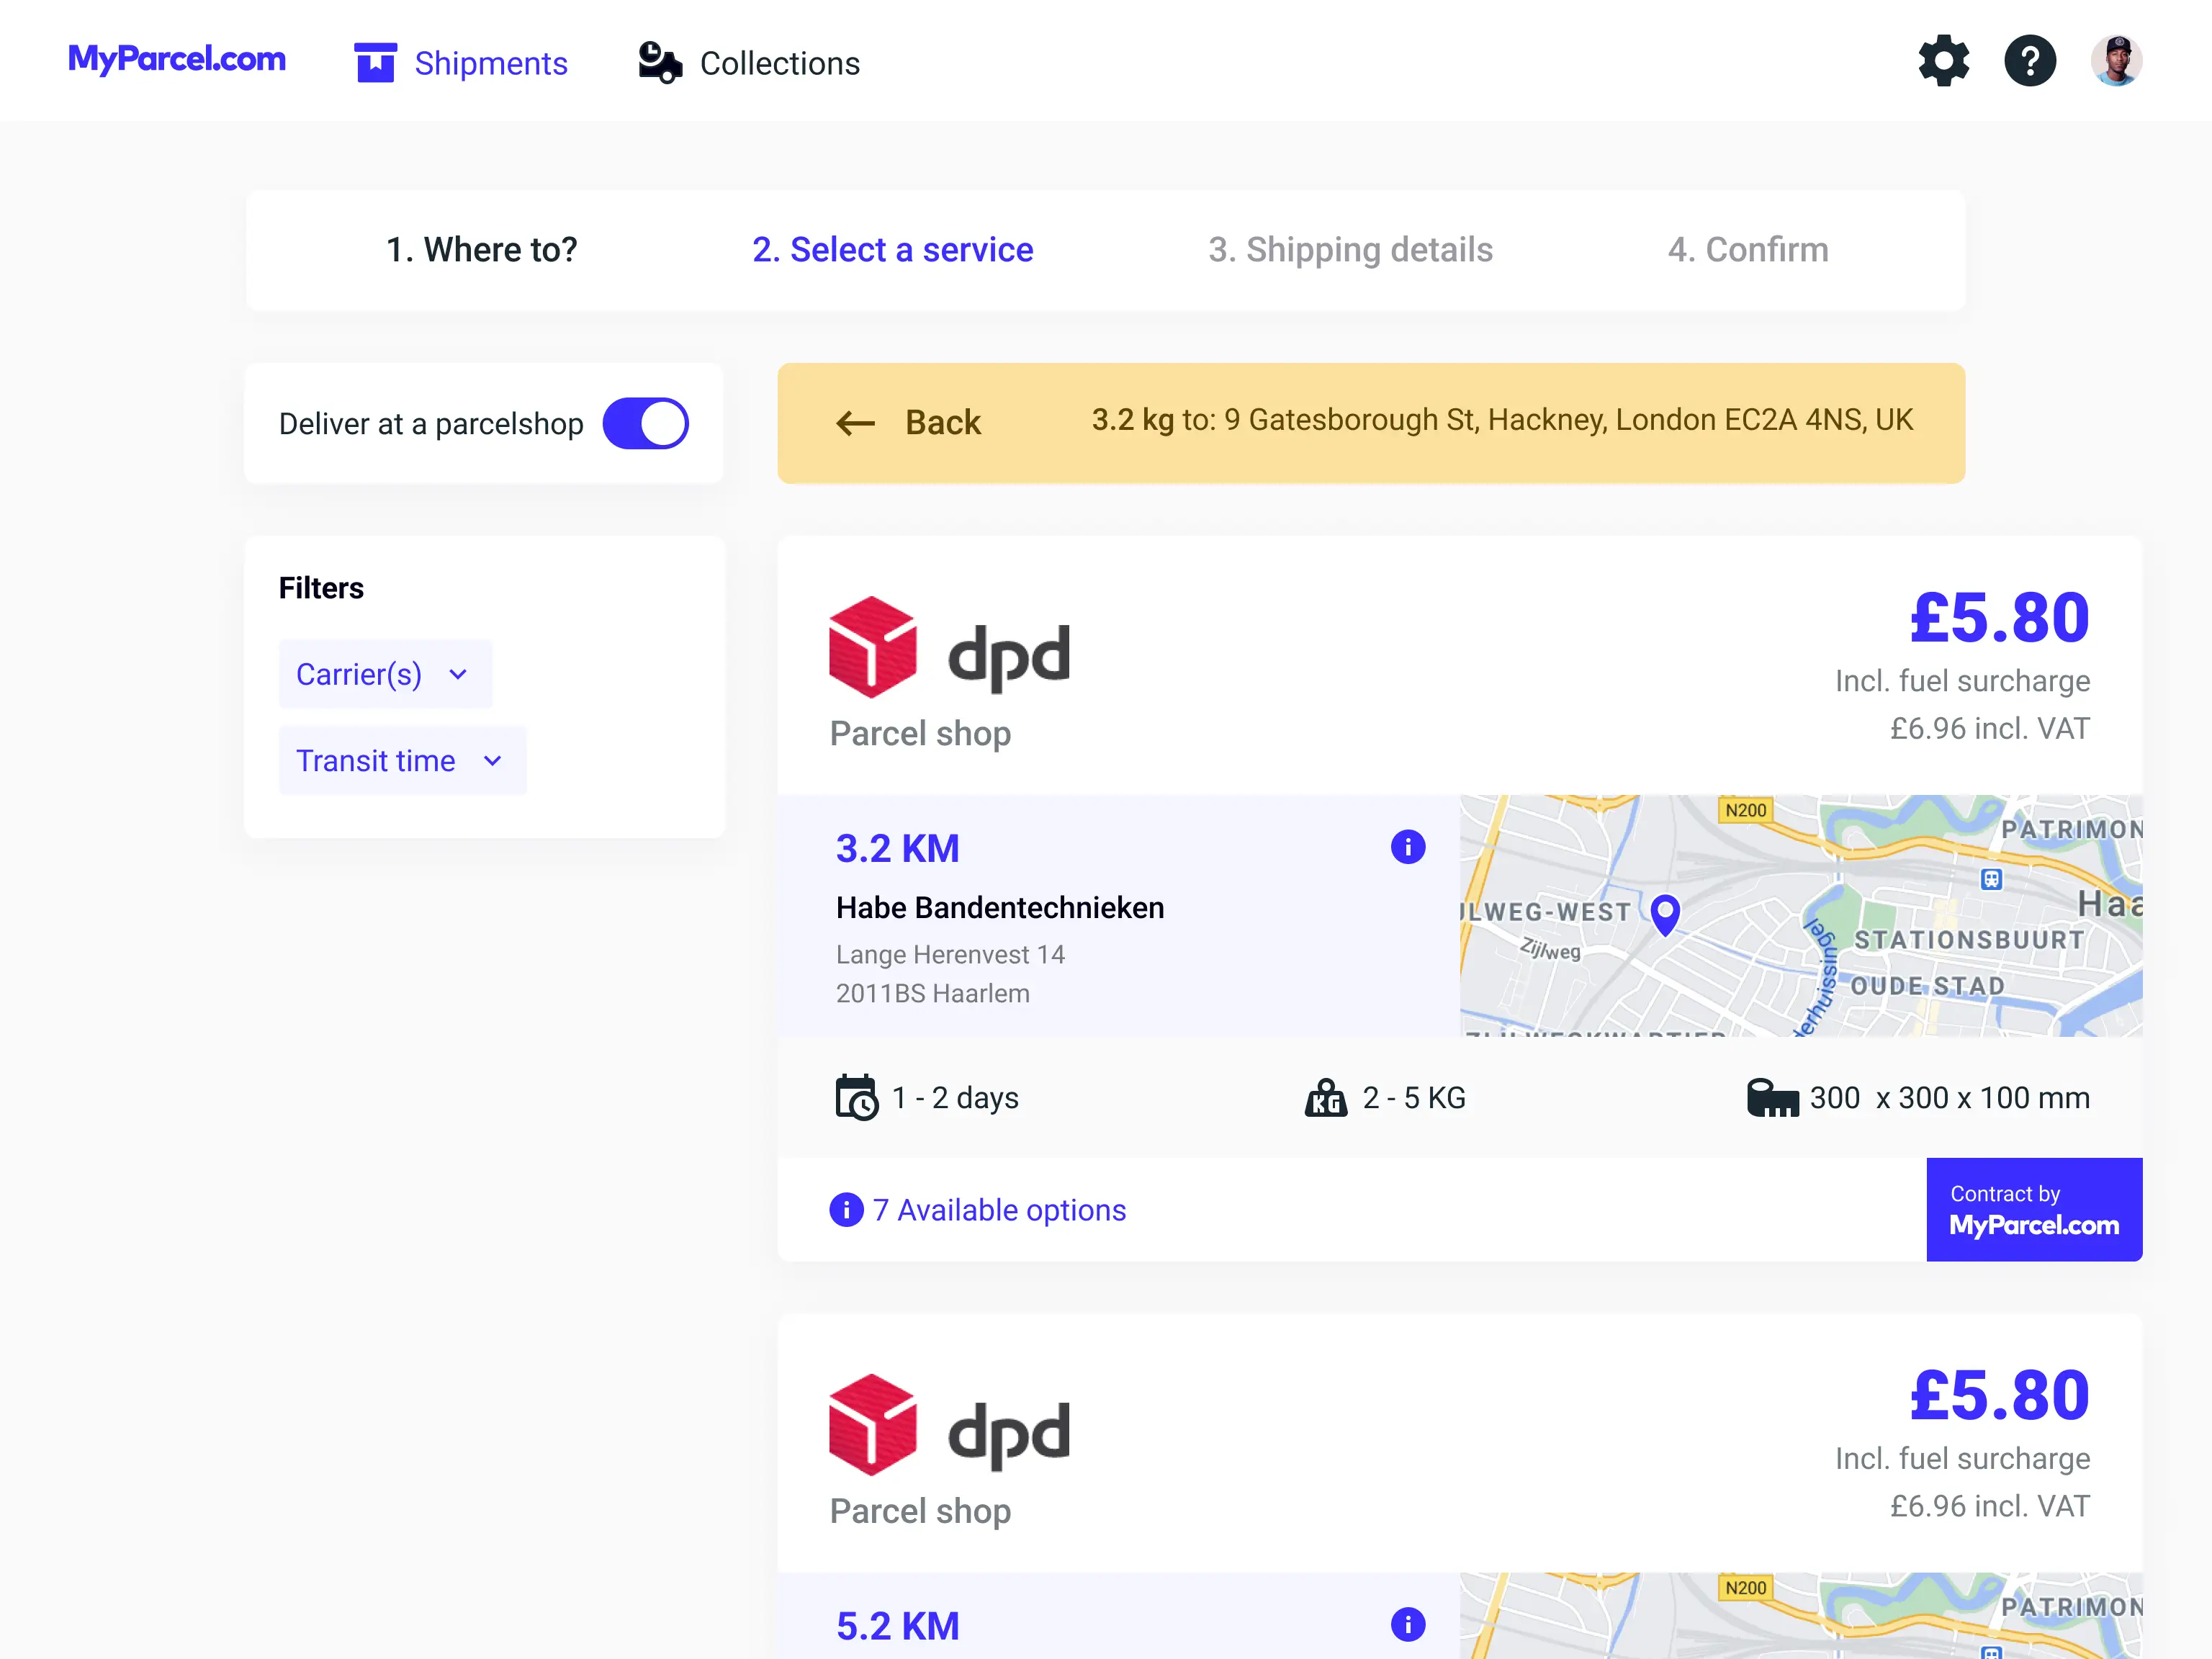Click the back arrow icon
Screen dimensions: 2212x1659
pyautogui.click(x=855, y=423)
